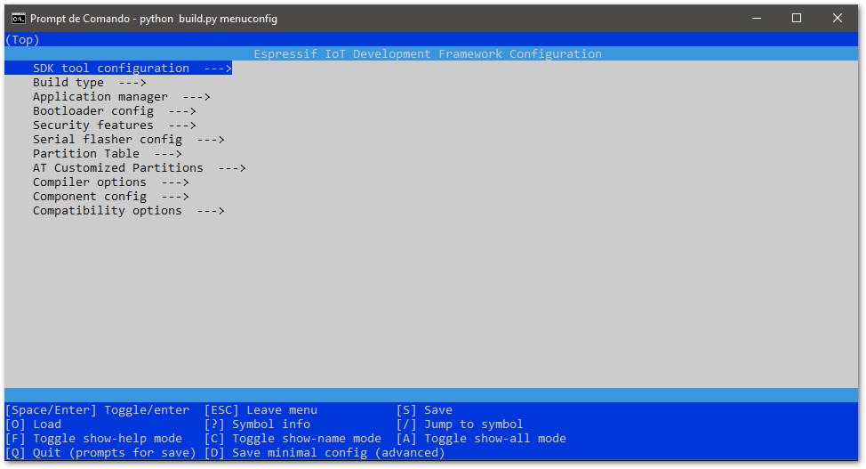Minimize the command prompt window

click(757, 19)
